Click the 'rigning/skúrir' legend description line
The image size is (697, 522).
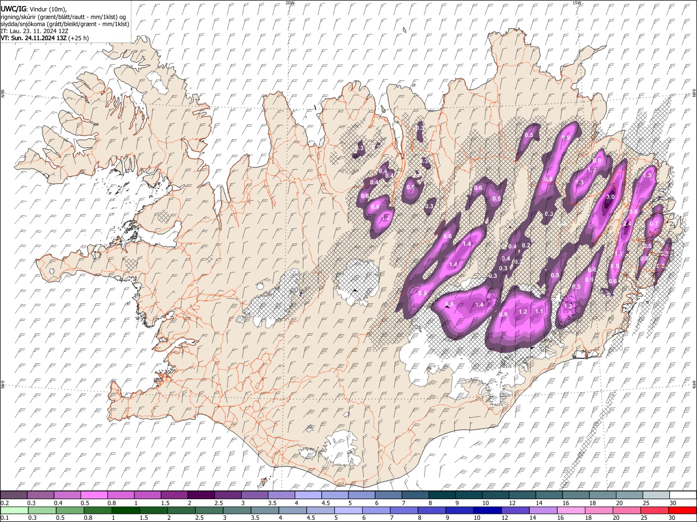pos(63,16)
